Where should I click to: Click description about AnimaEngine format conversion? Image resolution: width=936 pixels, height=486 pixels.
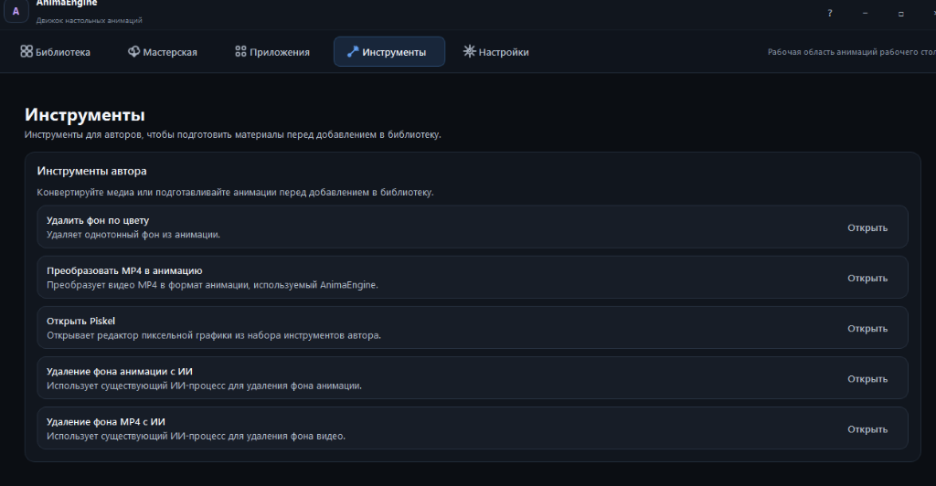[x=212, y=285]
